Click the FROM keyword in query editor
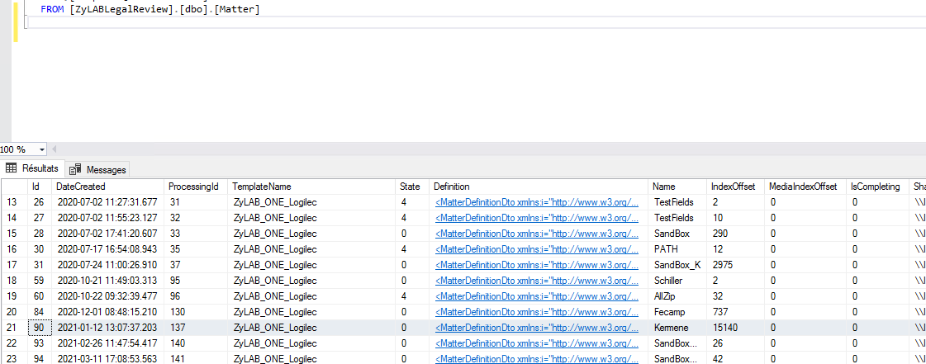Viewport: 926px width, 364px height. tap(52, 9)
